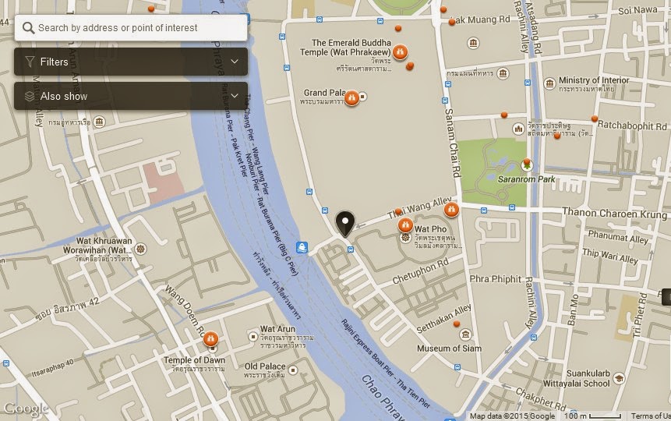Click the Wat Pho label
Screen dimensions: 671x421
(430, 228)
